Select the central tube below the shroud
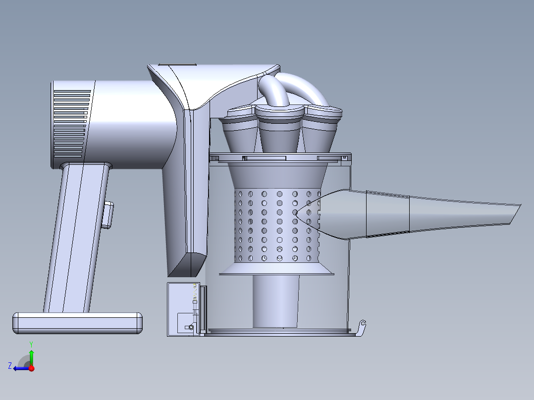This screenshot has width=534, height=400. click(x=276, y=301)
